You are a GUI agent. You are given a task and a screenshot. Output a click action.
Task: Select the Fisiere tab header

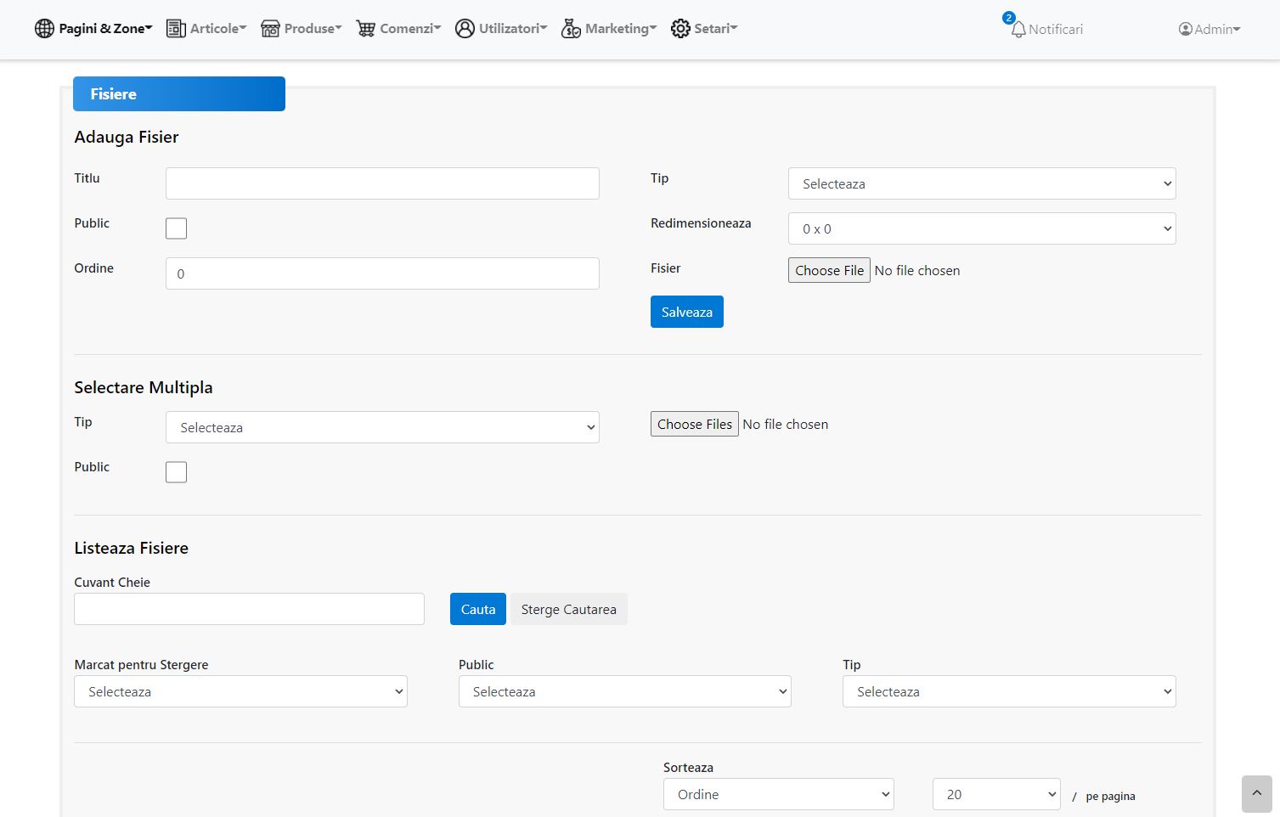coord(179,93)
